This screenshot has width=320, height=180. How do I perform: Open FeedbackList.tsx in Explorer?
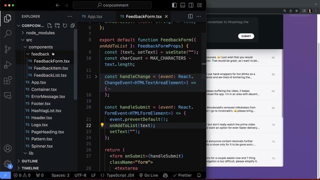pyautogui.click(x=50, y=75)
